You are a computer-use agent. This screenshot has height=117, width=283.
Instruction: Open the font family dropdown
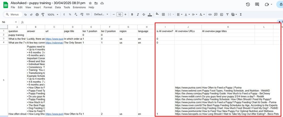[101, 14]
